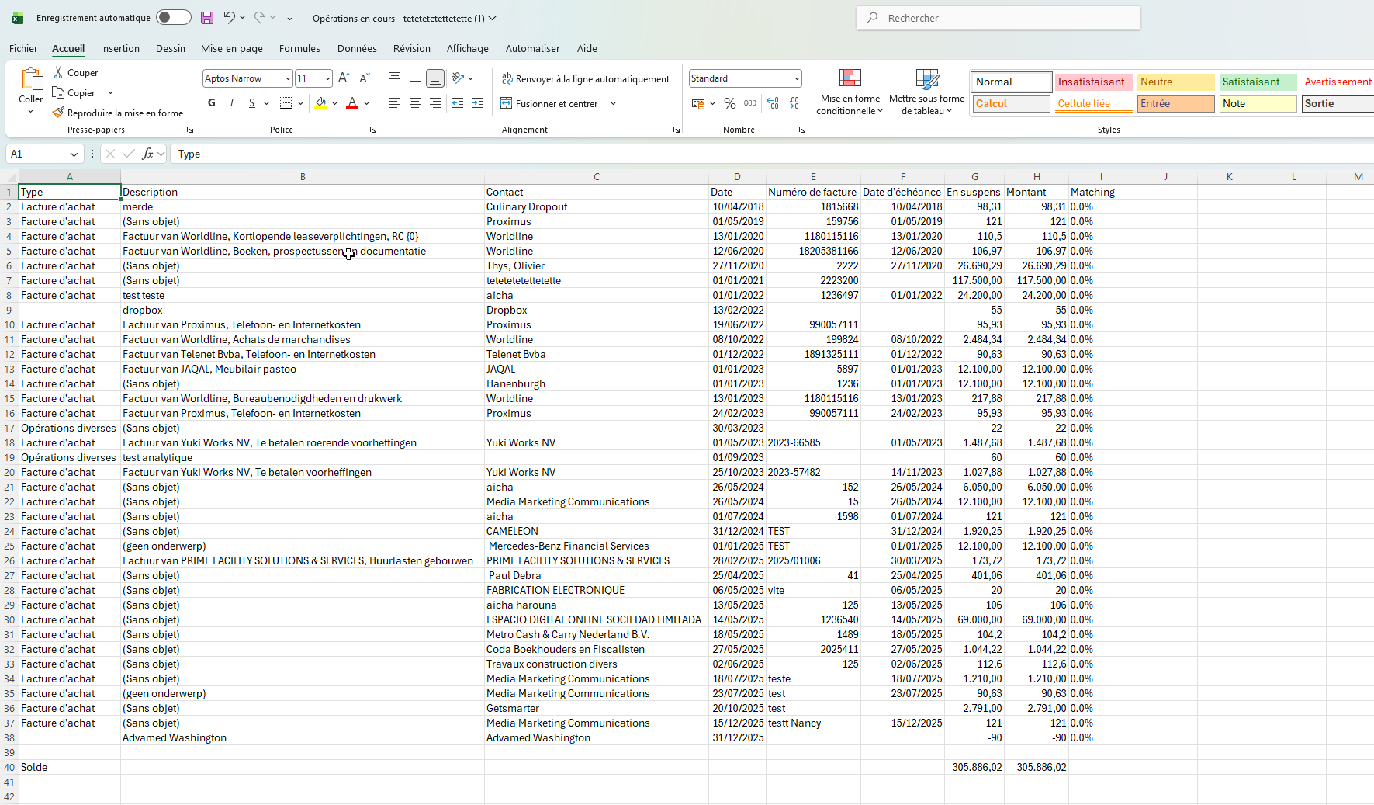1374x805 pixels.
Task: Toggle bold G formatting
Action: point(212,103)
